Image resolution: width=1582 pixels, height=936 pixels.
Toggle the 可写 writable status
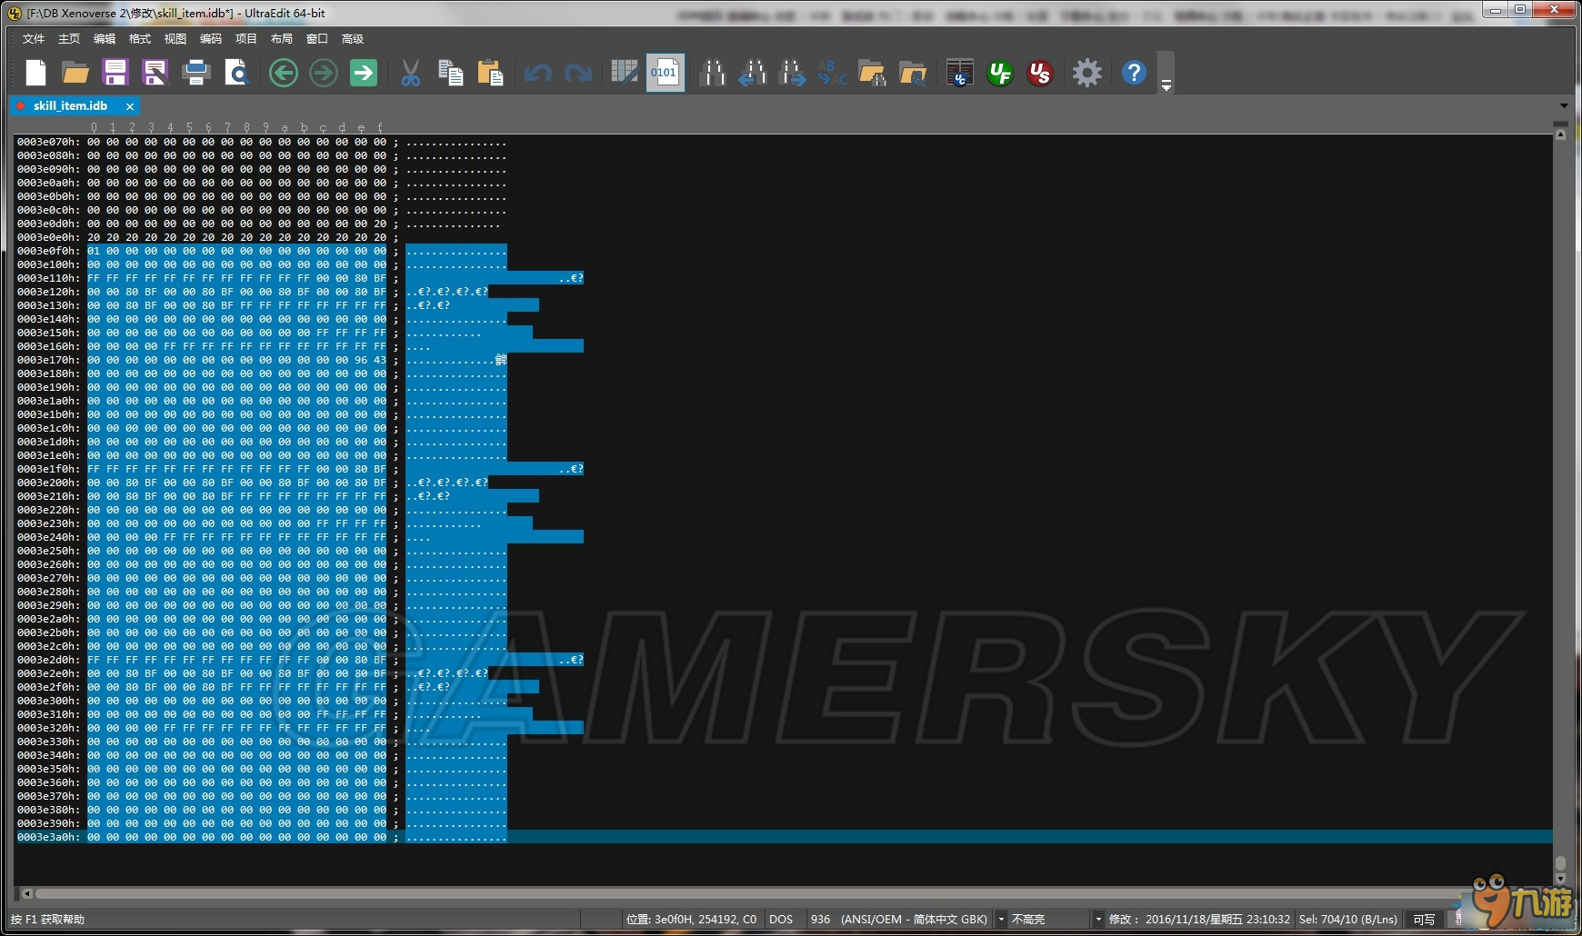(x=1424, y=920)
